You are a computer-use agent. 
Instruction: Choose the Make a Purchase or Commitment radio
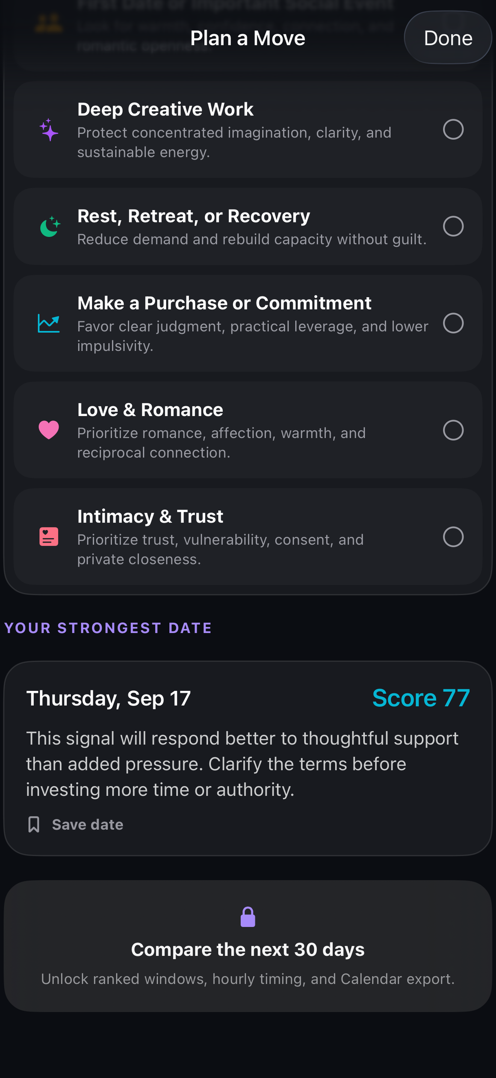[453, 323]
